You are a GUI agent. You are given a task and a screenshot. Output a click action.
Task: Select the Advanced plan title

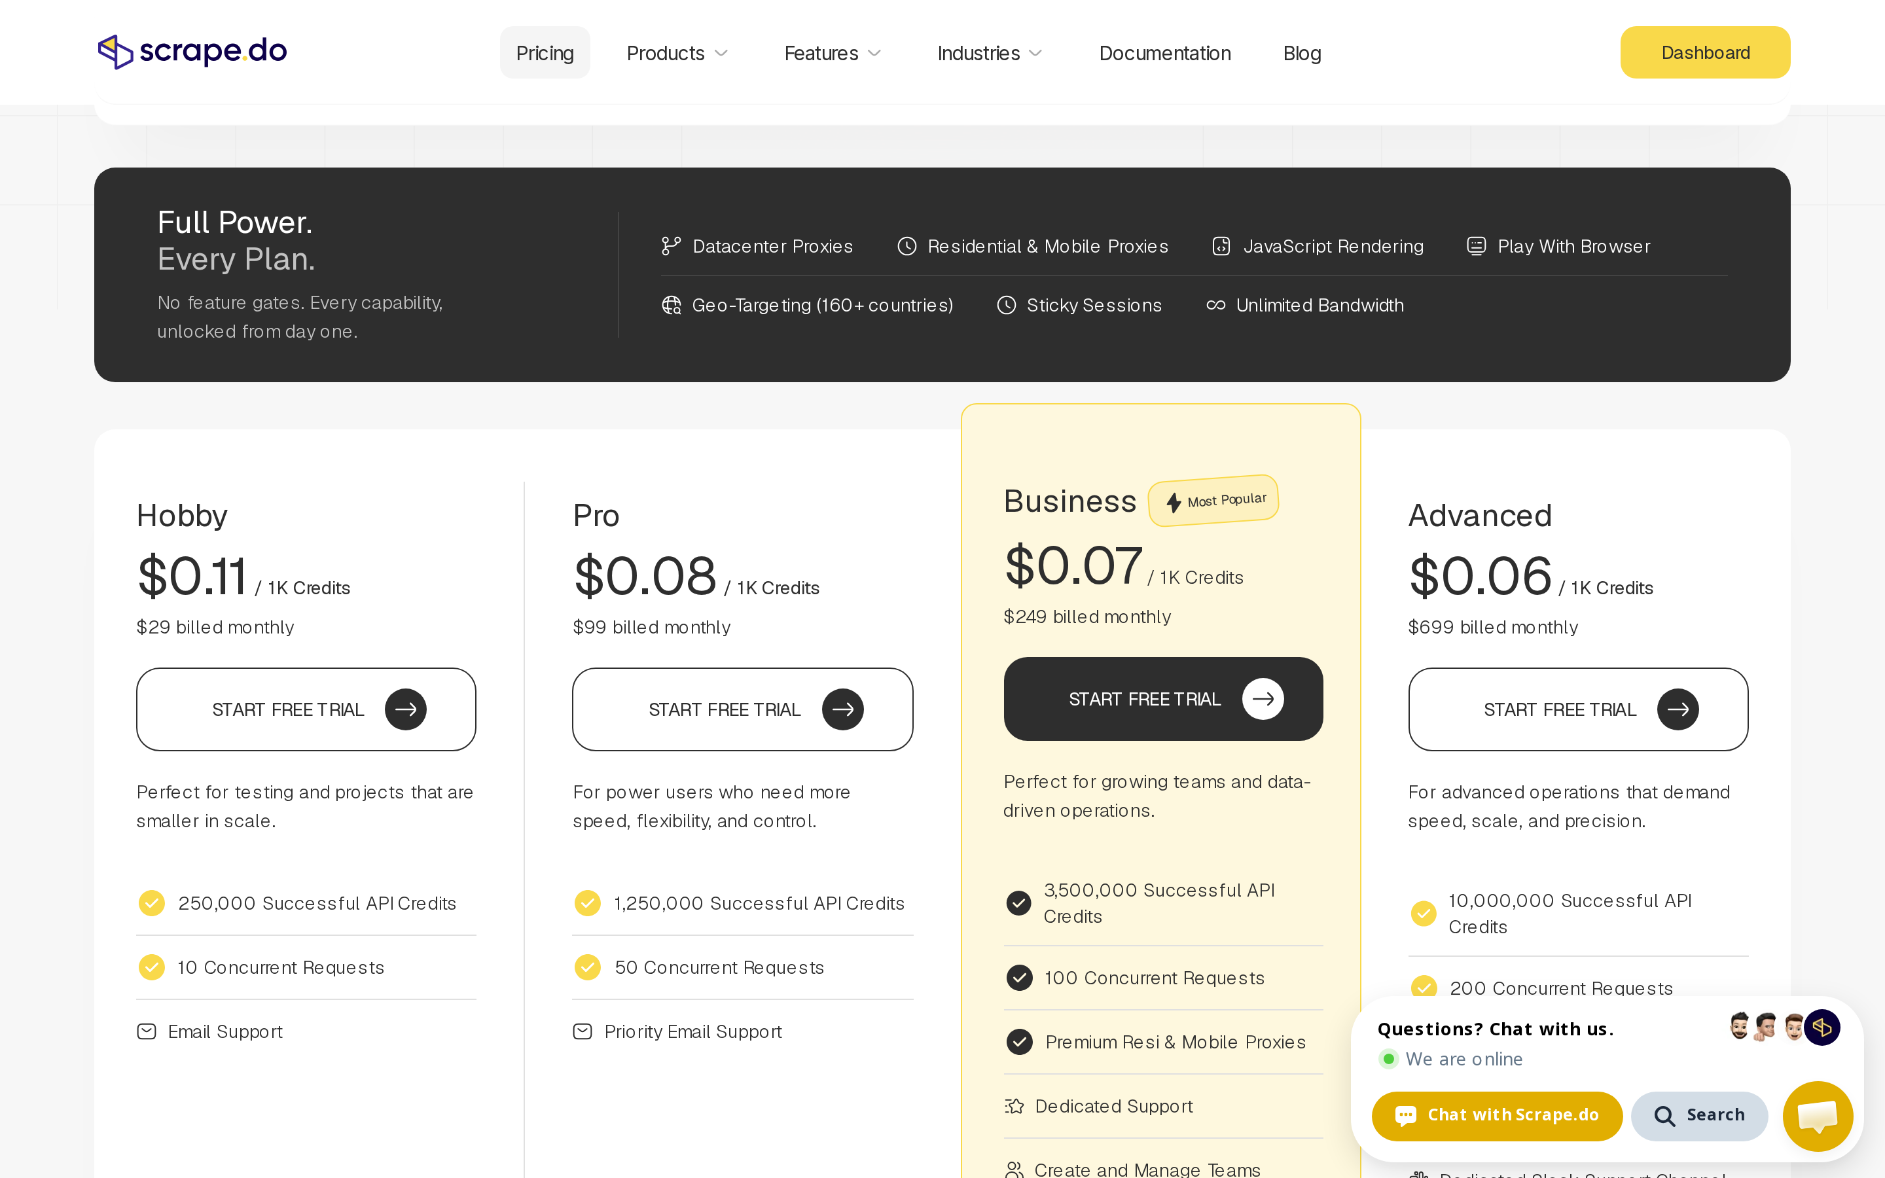pyautogui.click(x=1480, y=516)
